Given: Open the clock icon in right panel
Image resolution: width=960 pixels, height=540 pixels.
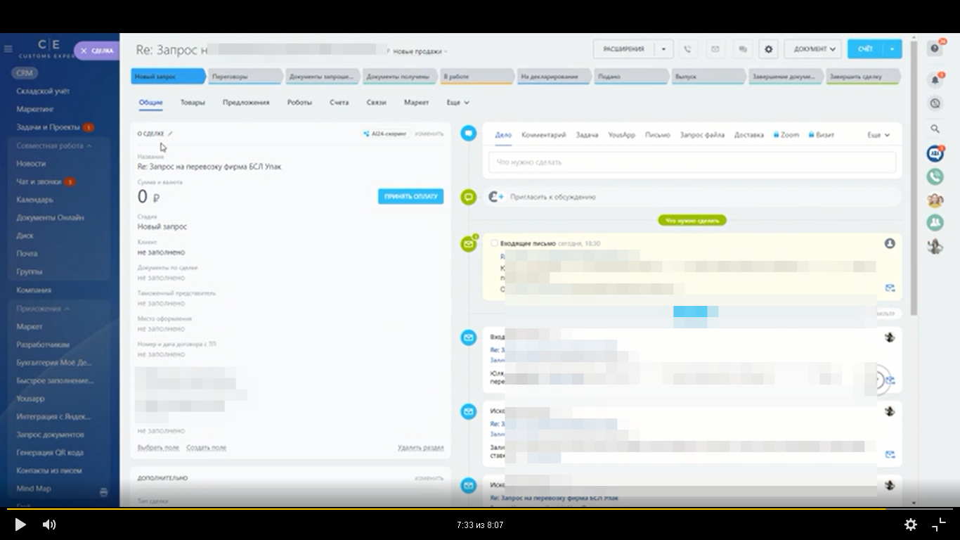Looking at the screenshot, I should click(x=935, y=103).
